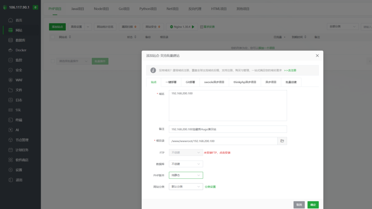Switch to the 一键部署 tab
Screen dimensions: 372x209
tap(171, 82)
